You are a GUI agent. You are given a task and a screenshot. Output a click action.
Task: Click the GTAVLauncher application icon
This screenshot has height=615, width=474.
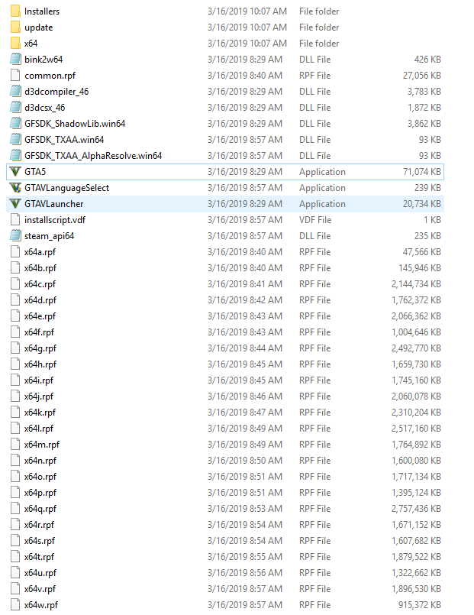coord(15,204)
